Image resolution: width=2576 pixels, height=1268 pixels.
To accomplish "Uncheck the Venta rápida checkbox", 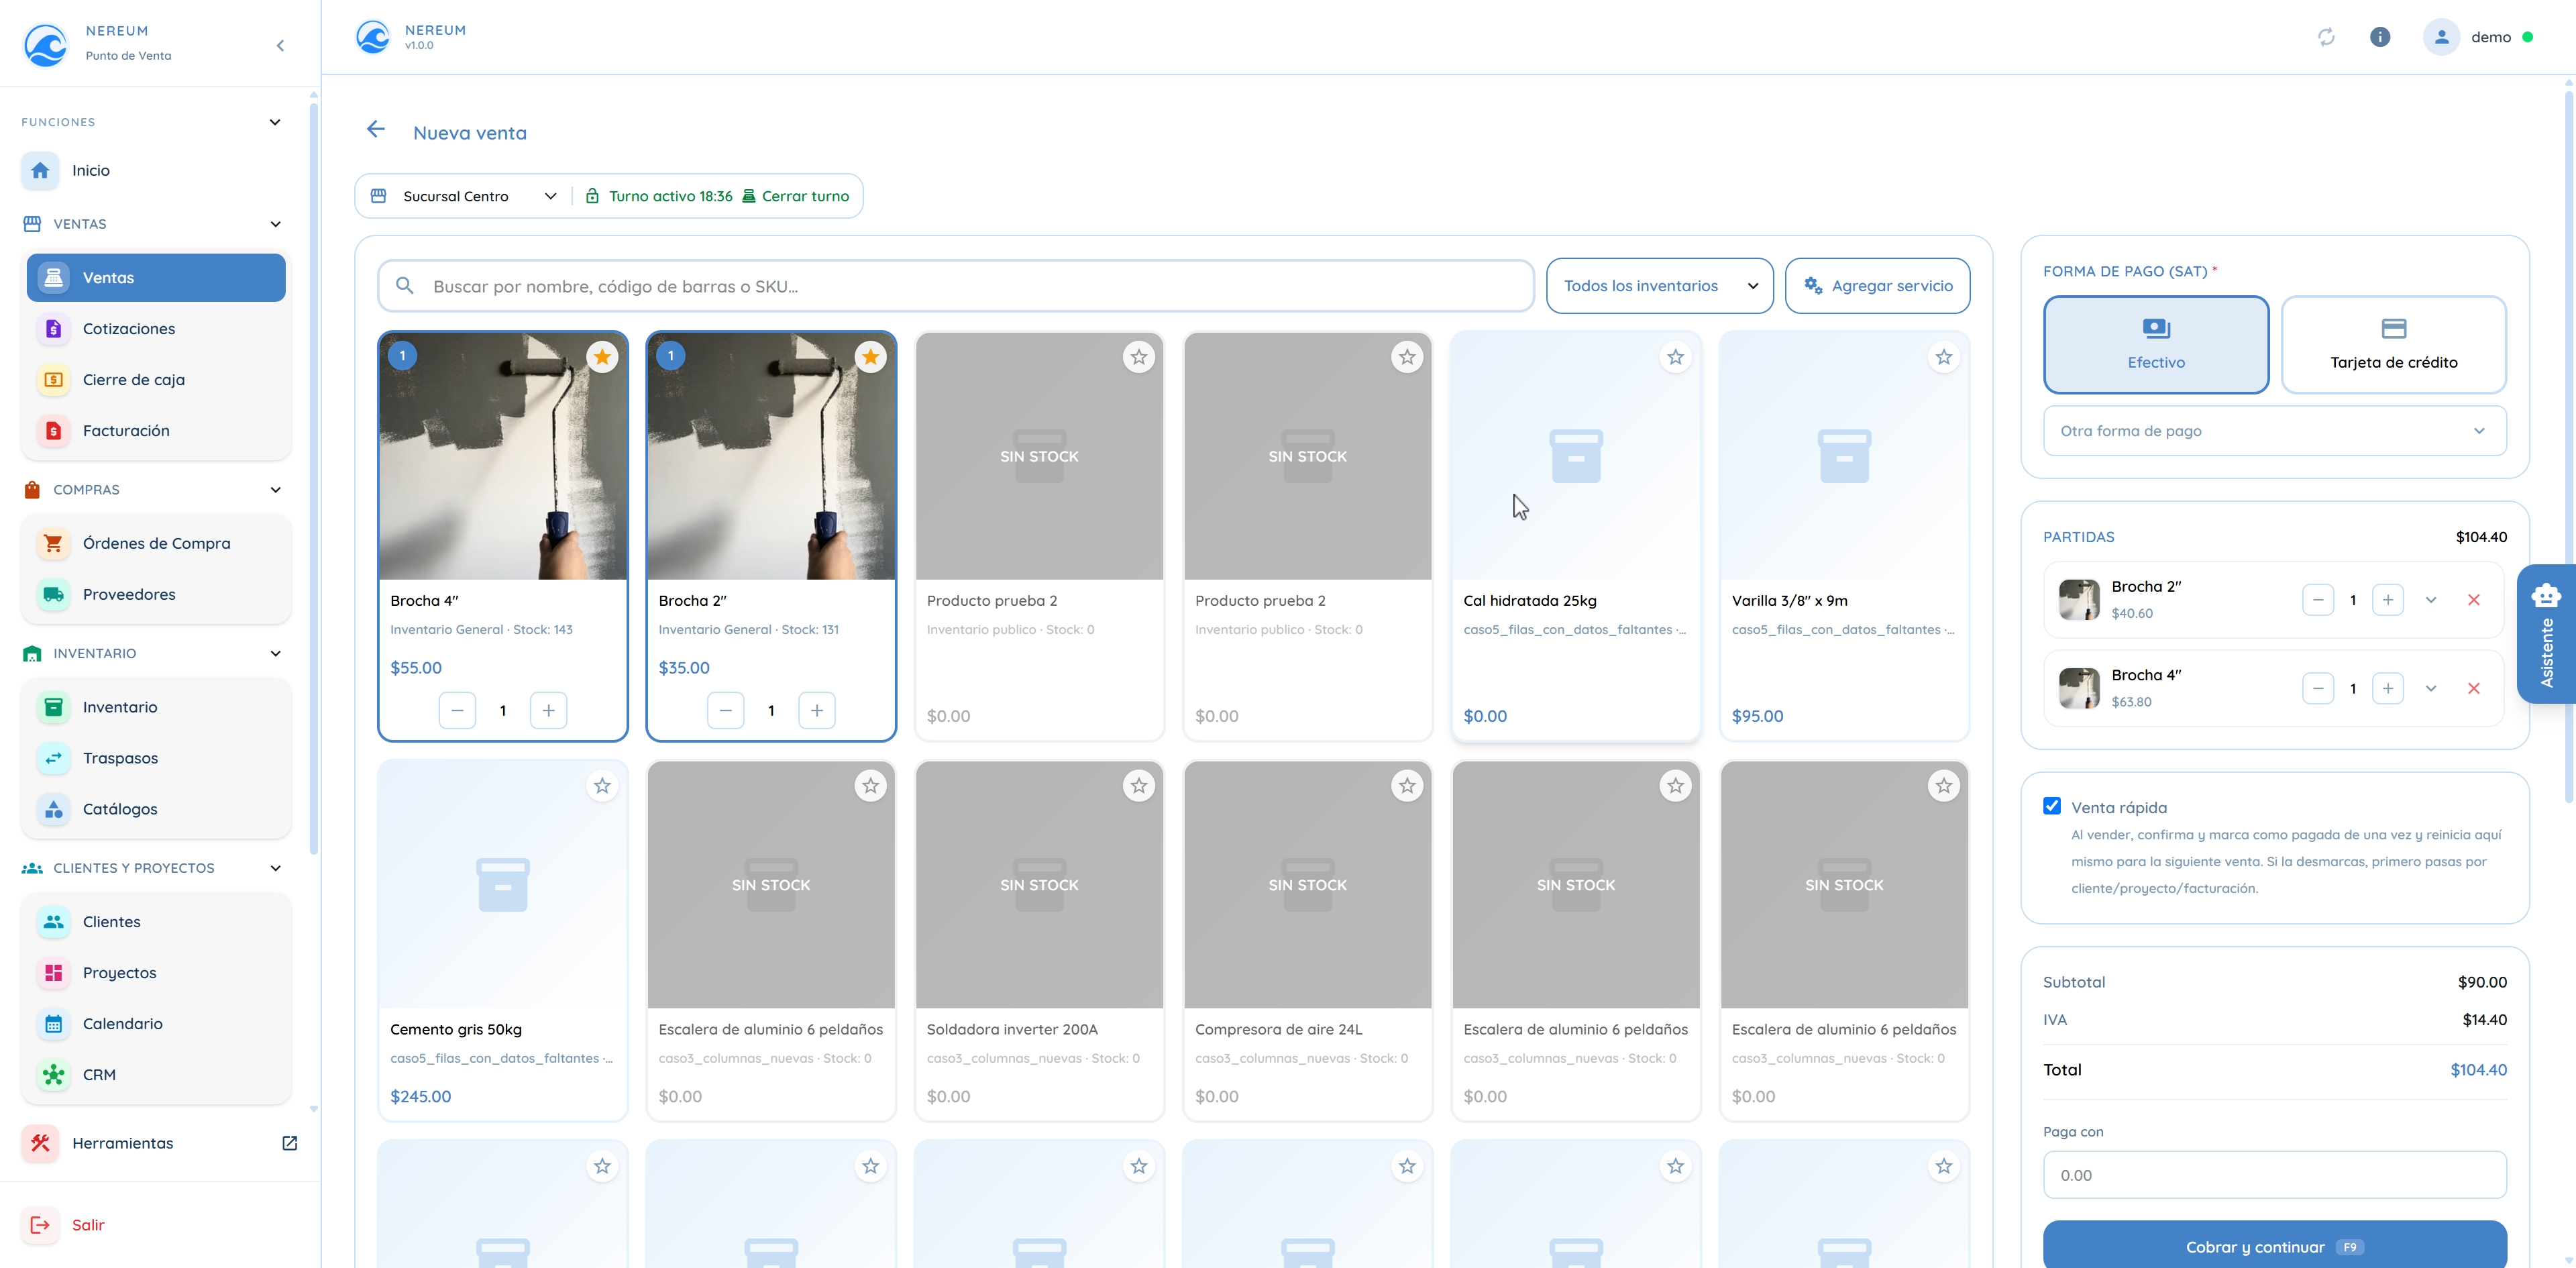I will point(2052,806).
